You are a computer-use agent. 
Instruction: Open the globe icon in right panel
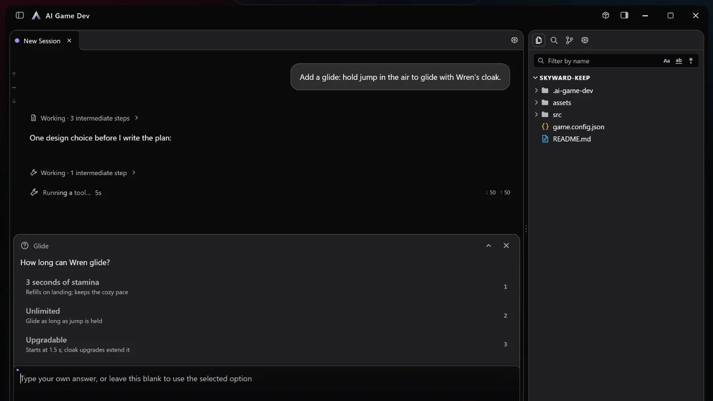[x=585, y=40]
